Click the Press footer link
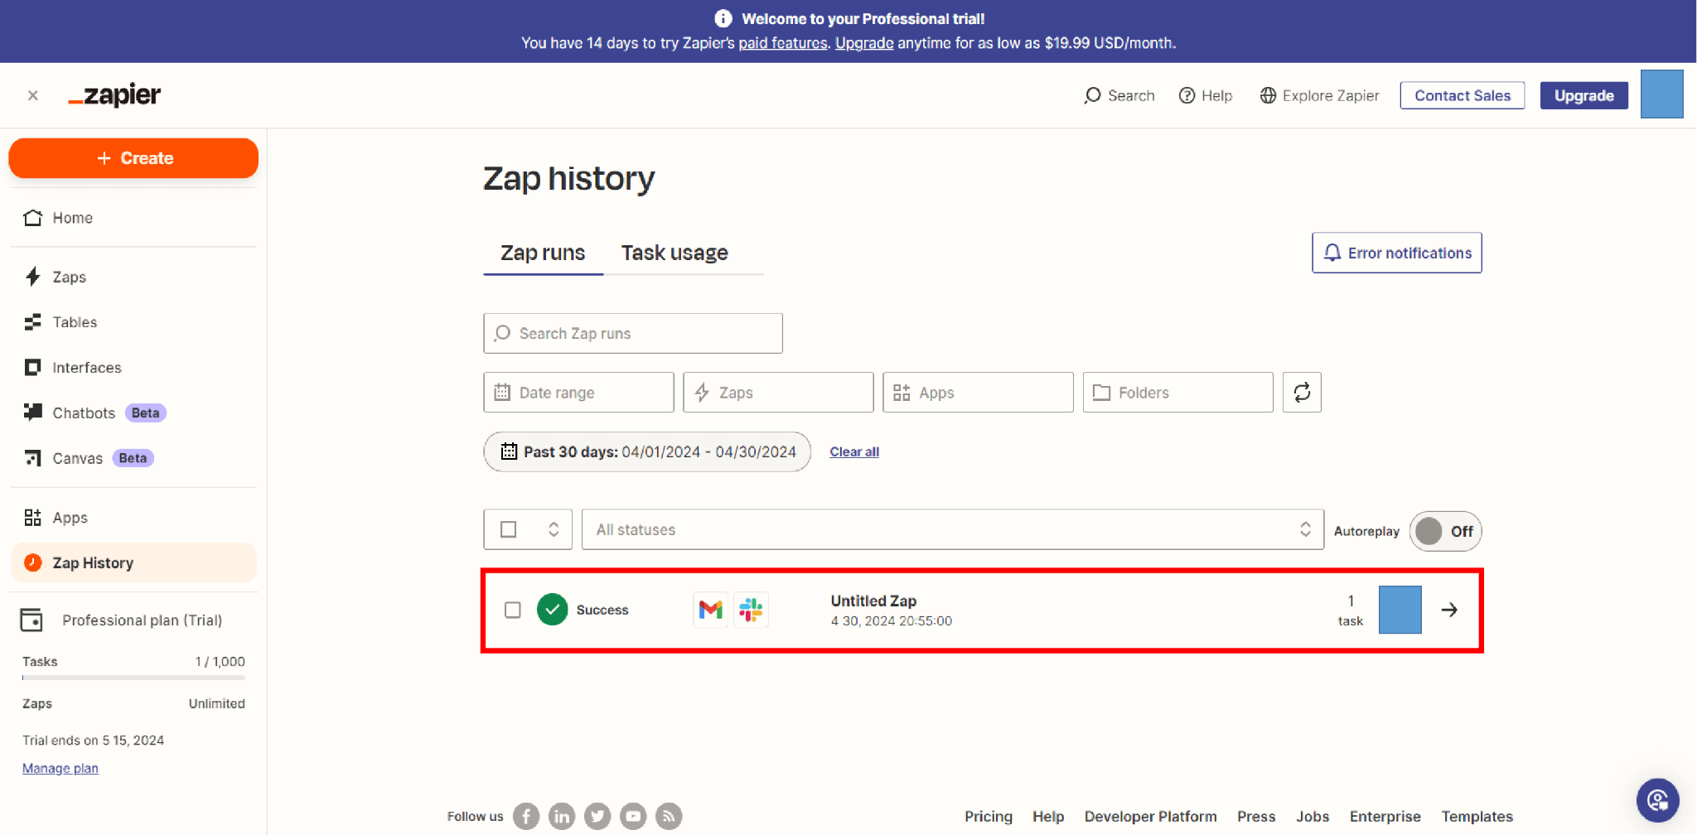 1256,816
